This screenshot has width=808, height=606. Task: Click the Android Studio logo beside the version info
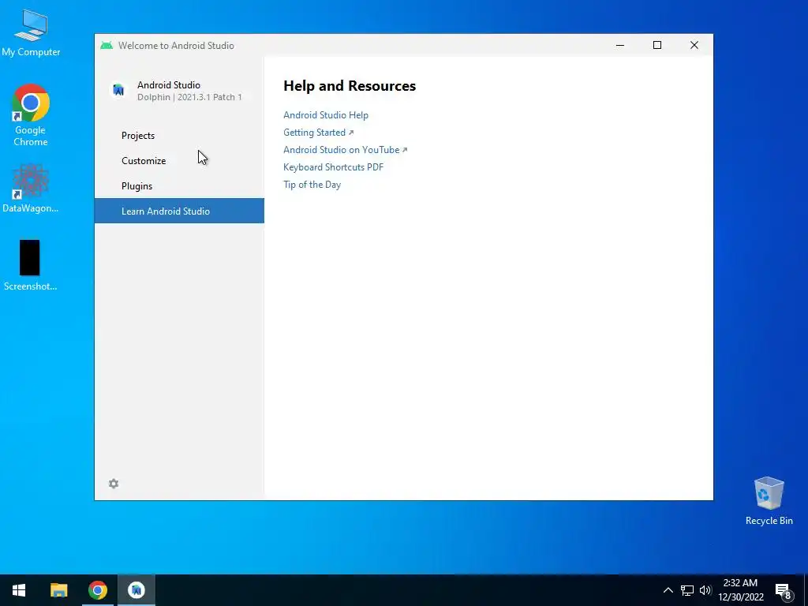pyautogui.click(x=118, y=91)
